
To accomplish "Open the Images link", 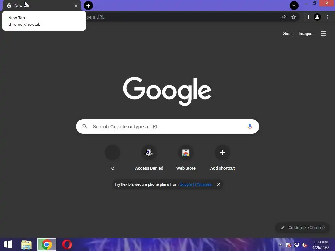I will pyautogui.click(x=305, y=34).
